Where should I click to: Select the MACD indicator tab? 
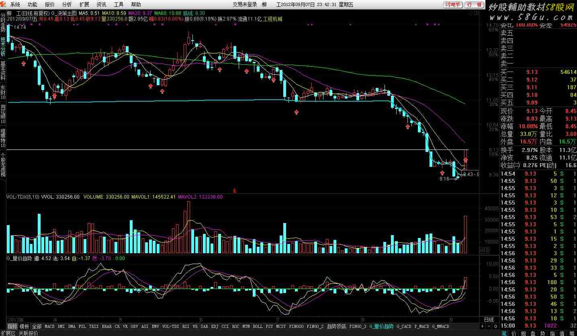49,326
